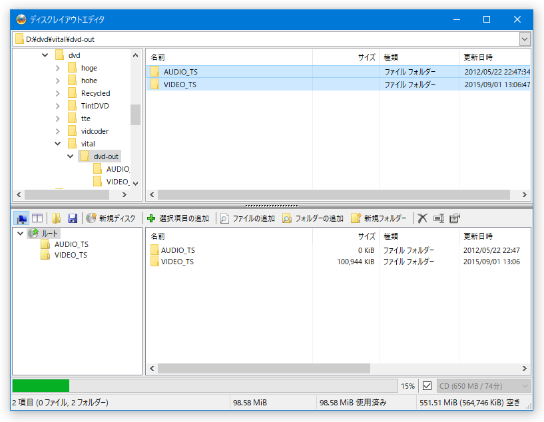The image size is (544, 422).
Task: Click the 2012/05/22 22:47 date in layout list
Action: (x=491, y=250)
